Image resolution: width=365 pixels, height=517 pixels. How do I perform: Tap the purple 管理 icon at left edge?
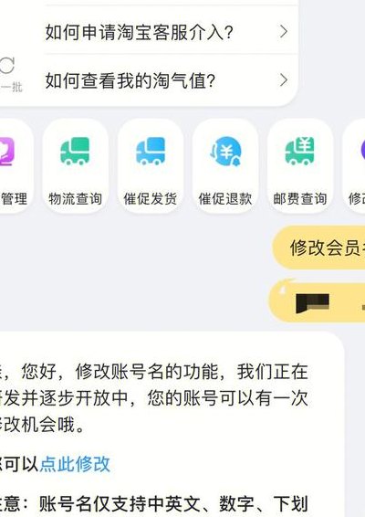[6, 152]
